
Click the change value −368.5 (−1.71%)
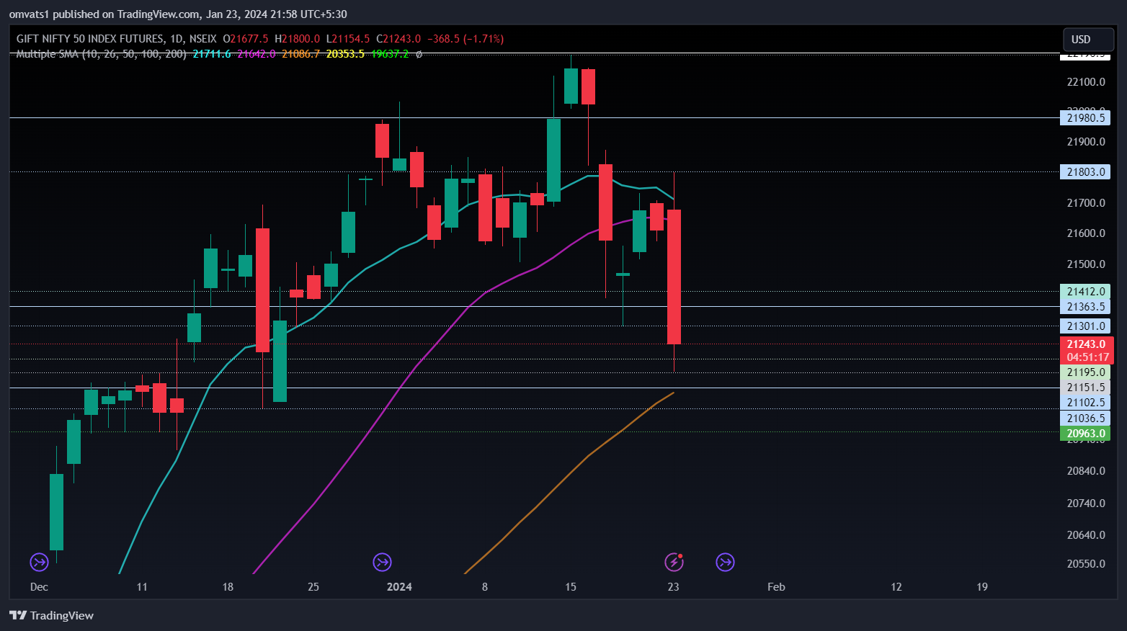tap(465, 39)
